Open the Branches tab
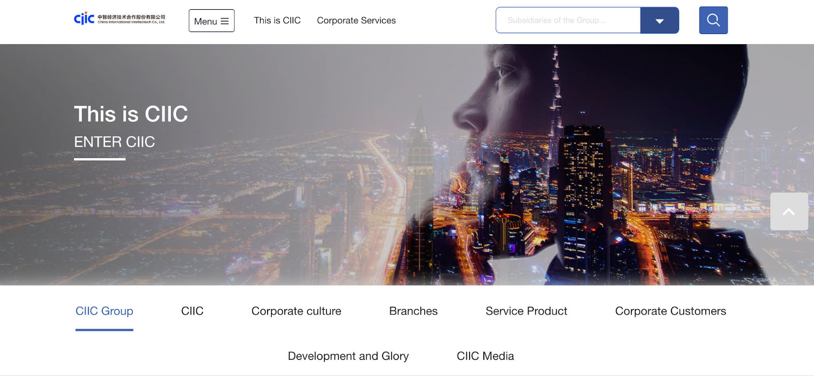Screen dimensions: 814x376 413,311
